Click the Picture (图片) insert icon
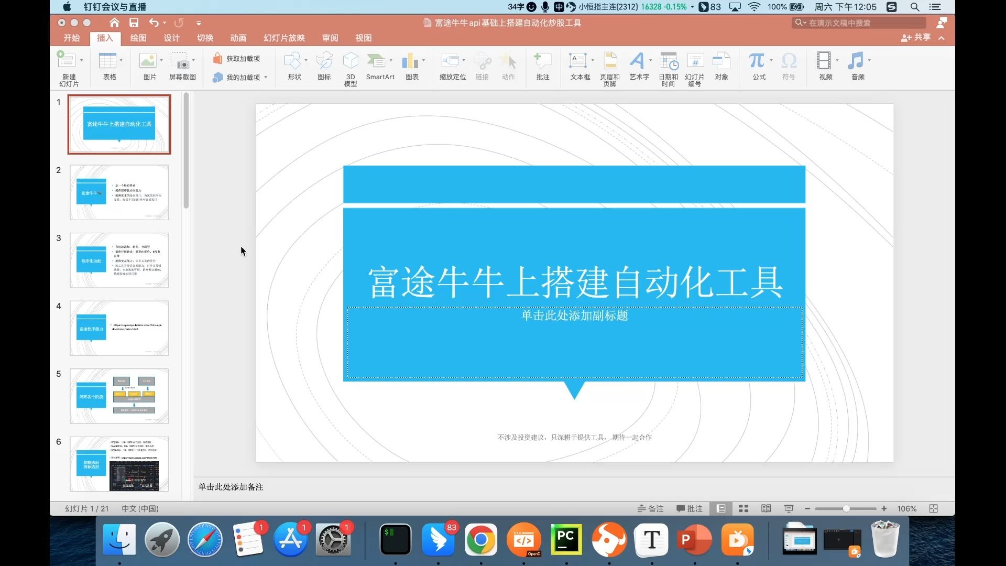Image resolution: width=1006 pixels, height=566 pixels. click(148, 61)
